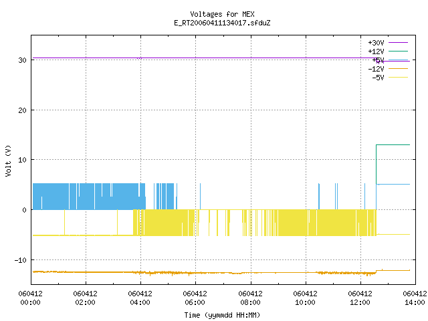428x321 pixels.
Task: Click the +12V legend label
Action: tap(376, 51)
